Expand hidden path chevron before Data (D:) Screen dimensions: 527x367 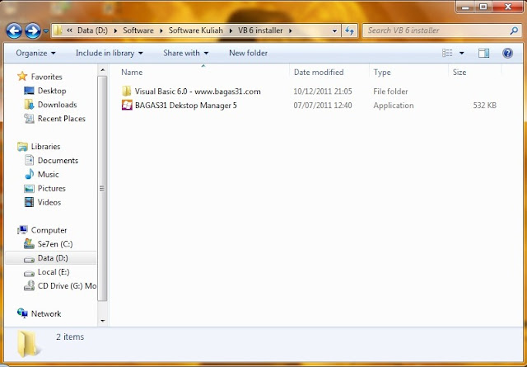pos(69,31)
